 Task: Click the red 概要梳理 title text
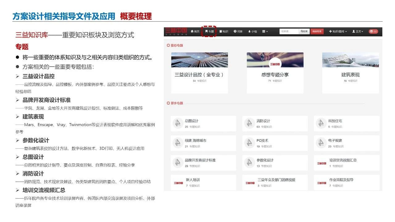136,16
